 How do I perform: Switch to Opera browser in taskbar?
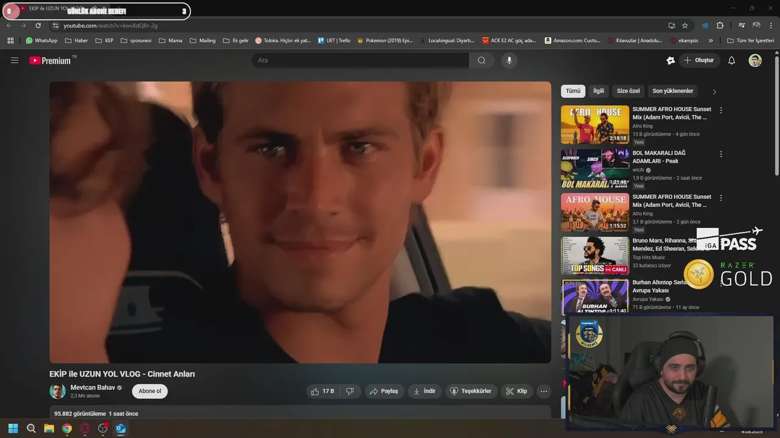pos(85,428)
